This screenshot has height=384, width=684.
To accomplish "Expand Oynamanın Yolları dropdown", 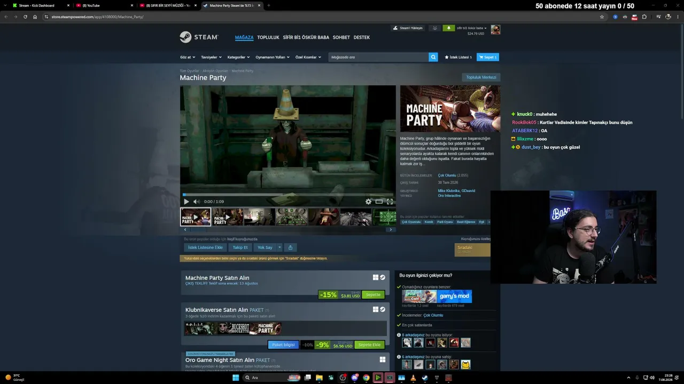I will click(273, 57).
